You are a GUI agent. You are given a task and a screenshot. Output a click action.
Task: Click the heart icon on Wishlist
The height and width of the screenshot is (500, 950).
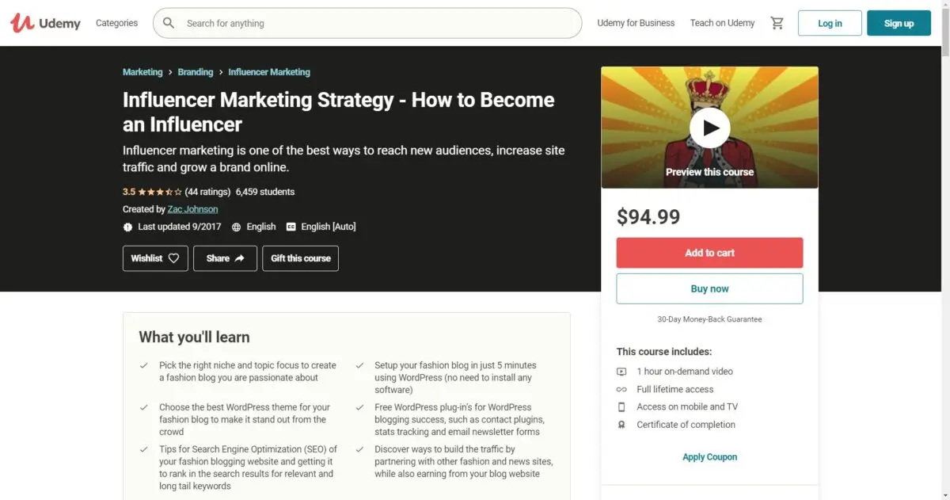[x=174, y=258]
